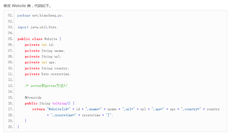Click line number 20 in the gutter
Image resolution: width=229 pixels, height=133 pixels.
coord(11,127)
